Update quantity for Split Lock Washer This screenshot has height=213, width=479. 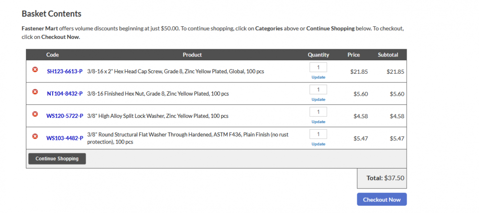coord(318,122)
